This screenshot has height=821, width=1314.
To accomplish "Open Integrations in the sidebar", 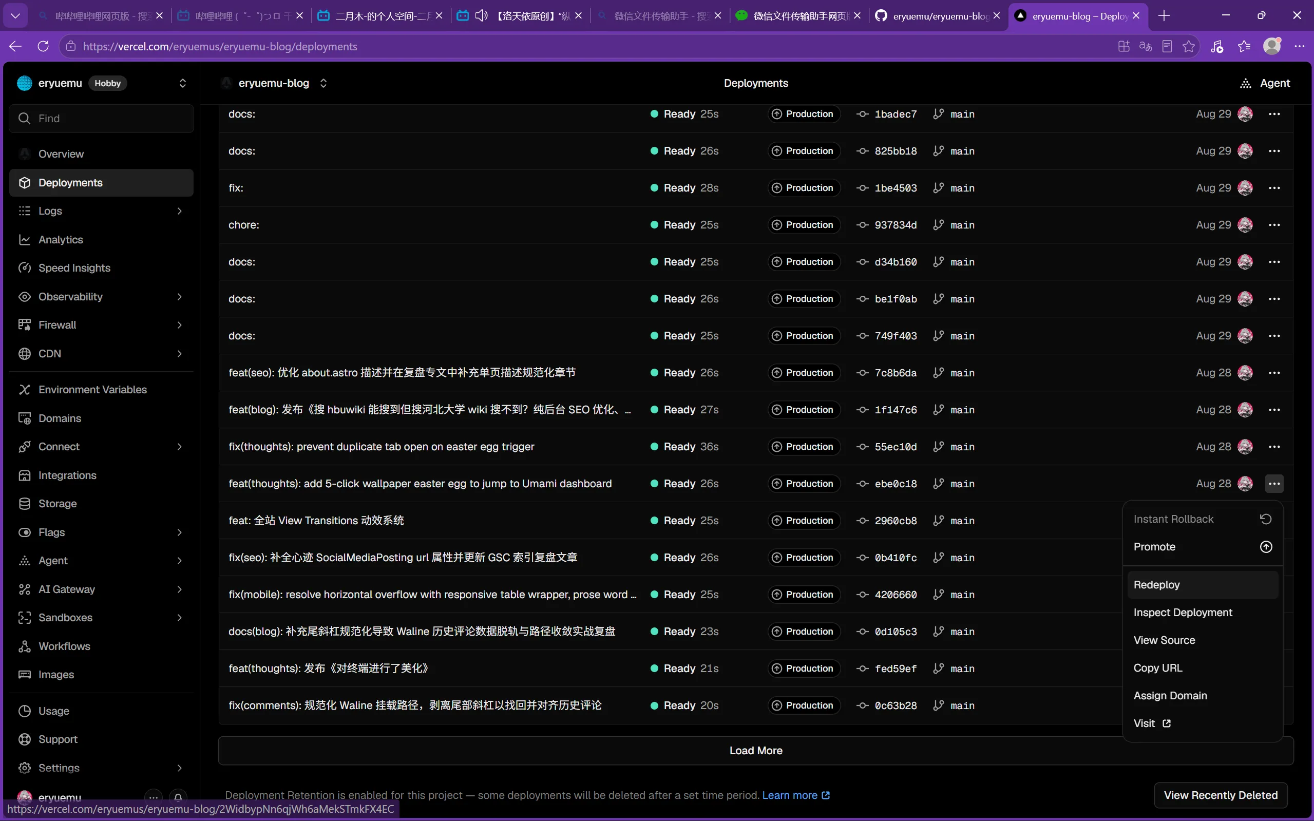I will [x=101, y=475].
